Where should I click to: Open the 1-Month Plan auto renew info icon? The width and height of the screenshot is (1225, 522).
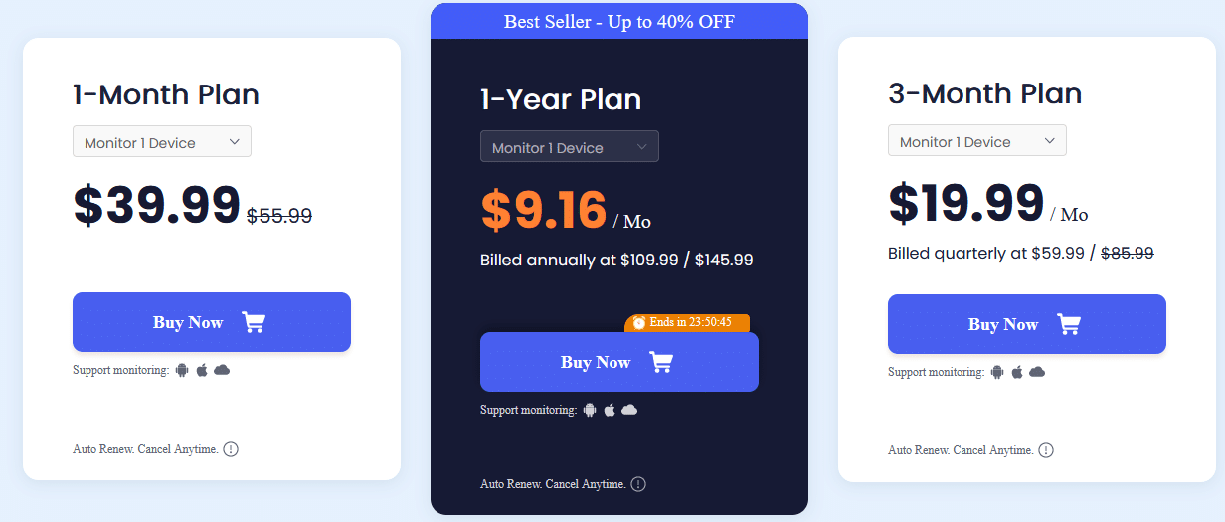(x=231, y=449)
